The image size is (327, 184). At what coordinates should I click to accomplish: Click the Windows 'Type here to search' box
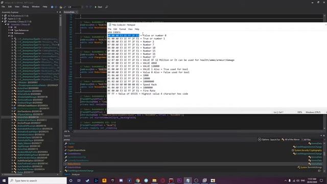pyautogui.click(x=37, y=180)
